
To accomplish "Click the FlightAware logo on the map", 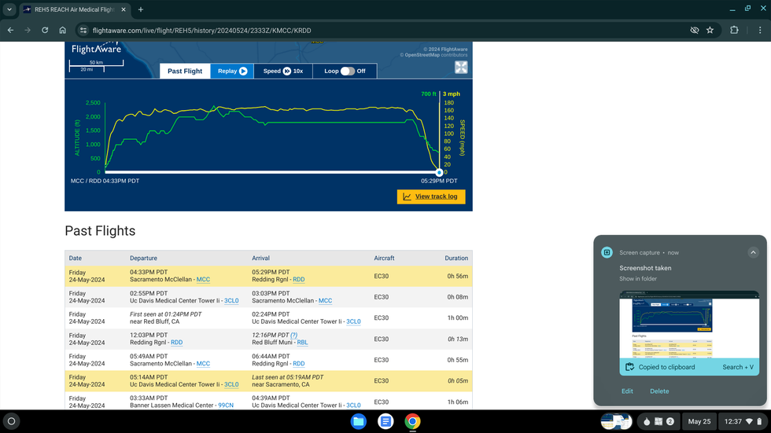I will [96, 48].
